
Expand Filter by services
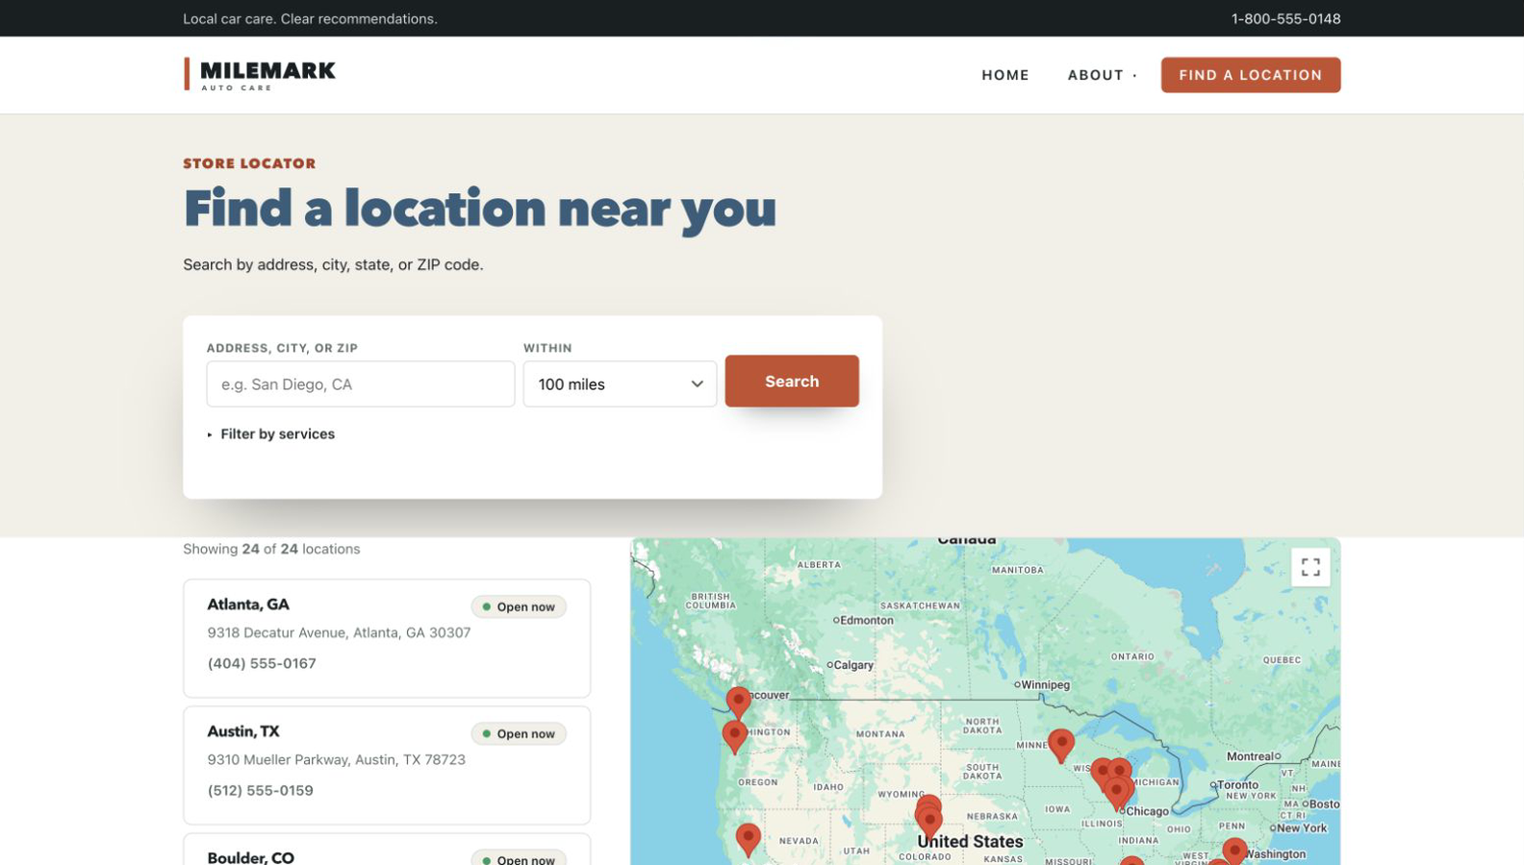tap(271, 434)
